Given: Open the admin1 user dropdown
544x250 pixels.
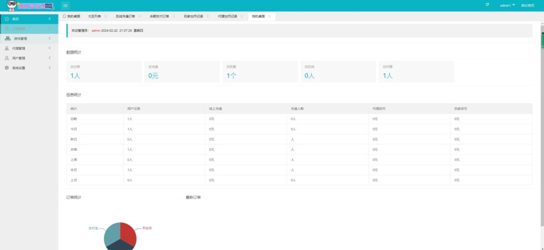Looking at the screenshot, I should [x=507, y=5].
